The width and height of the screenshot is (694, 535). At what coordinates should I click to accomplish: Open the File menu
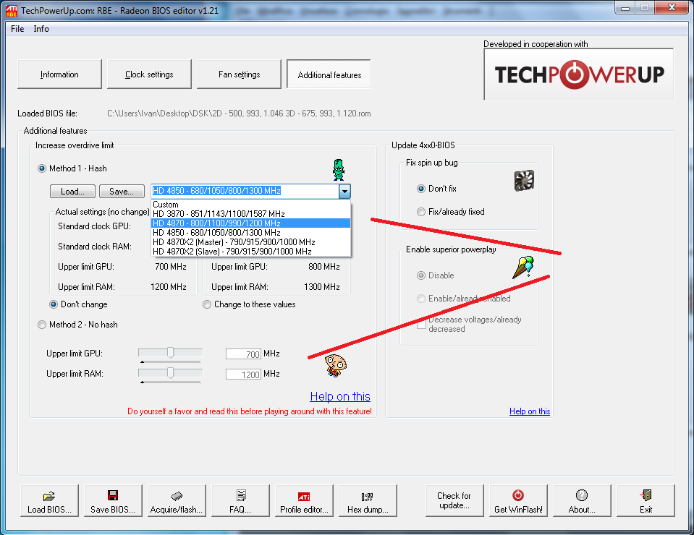click(17, 29)
